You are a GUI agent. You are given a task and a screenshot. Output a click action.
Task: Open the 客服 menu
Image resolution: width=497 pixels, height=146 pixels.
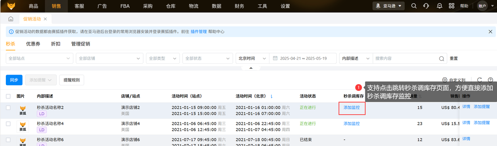coord(79,6)
